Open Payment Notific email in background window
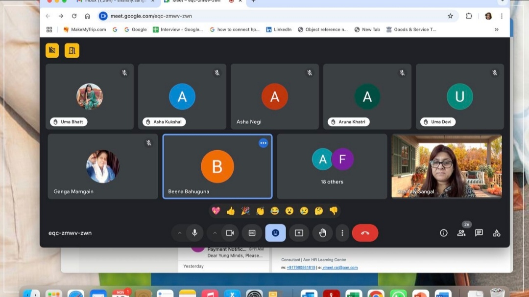529x297 pixels. (x=224, y=252)
